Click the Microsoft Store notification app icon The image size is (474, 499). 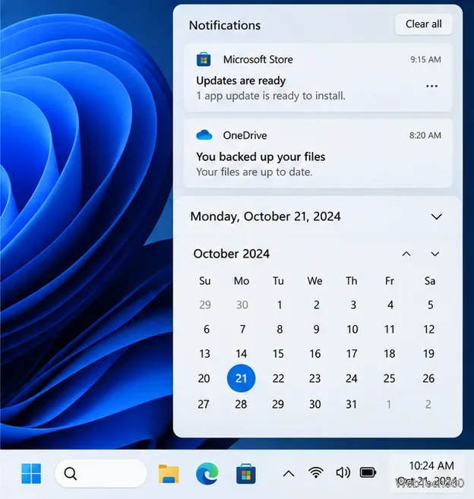tap(204, 59)
